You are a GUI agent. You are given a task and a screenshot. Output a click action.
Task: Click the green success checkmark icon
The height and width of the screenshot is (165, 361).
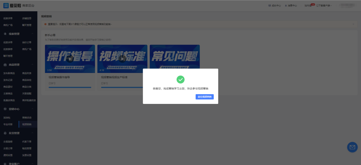pos(180,79)
